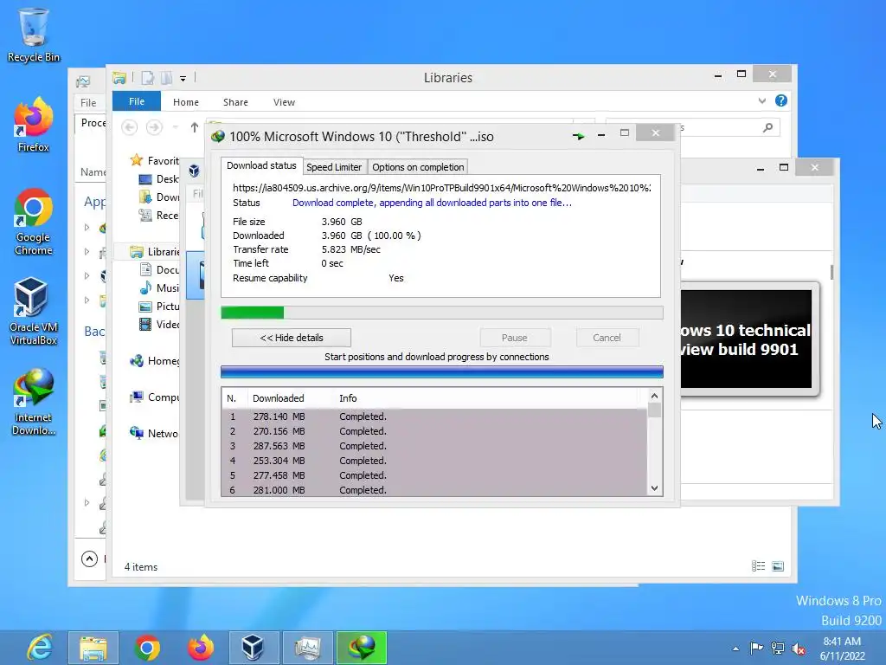Open the Quick Access Toolbar dropdown arrow
Screen dimensions: 886x665
point(183,79)
